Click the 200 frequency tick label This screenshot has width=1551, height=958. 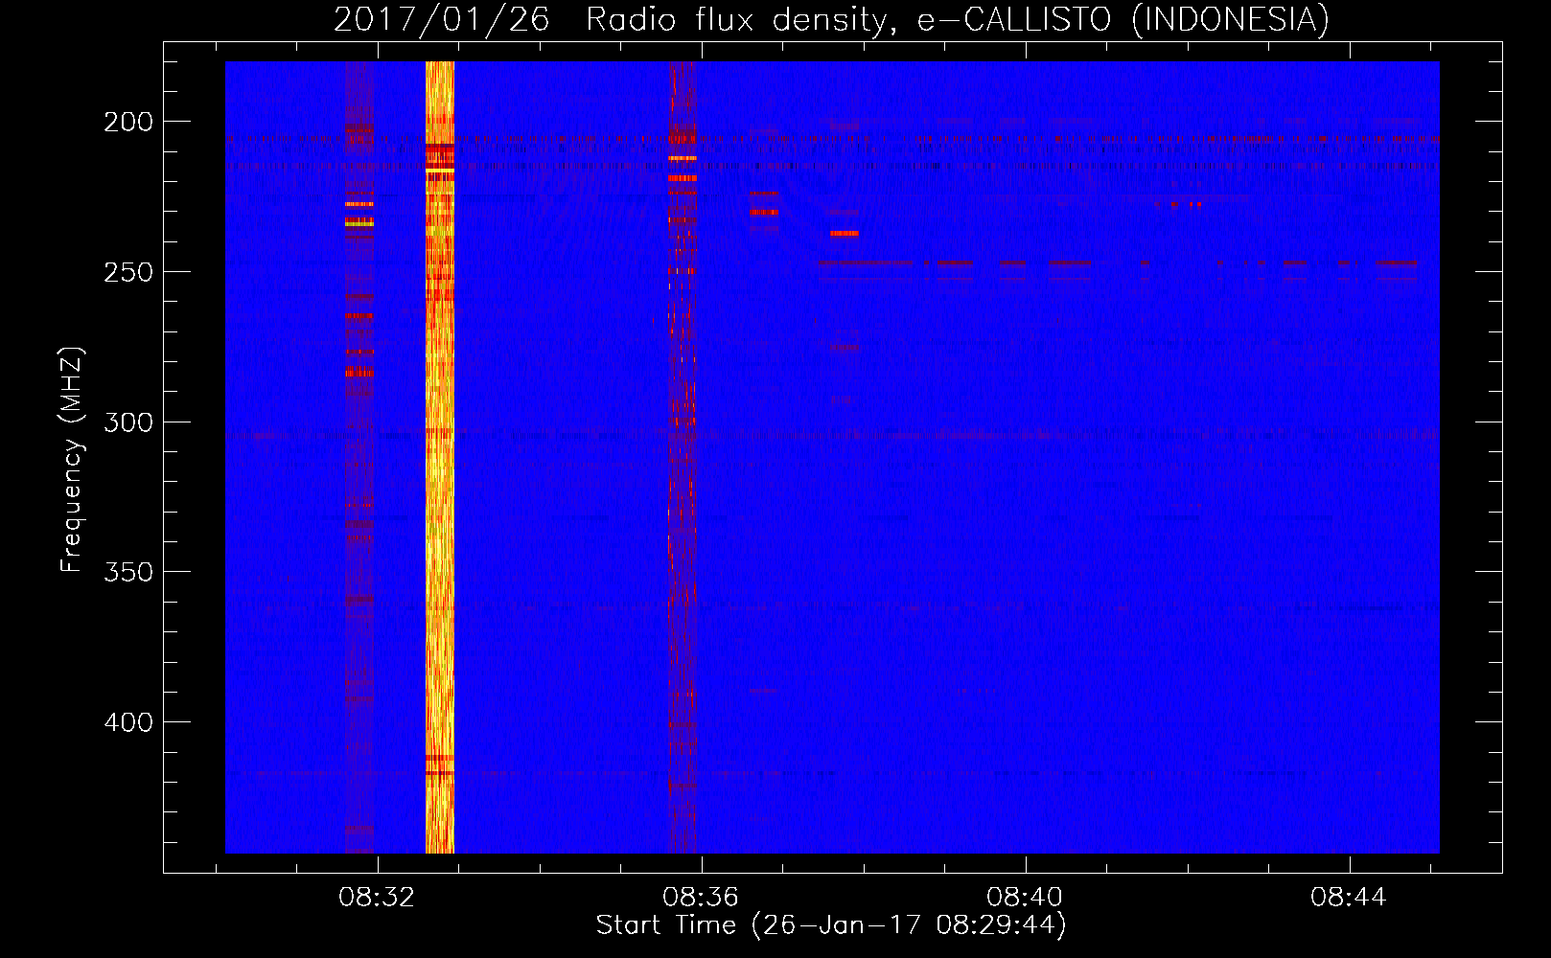pyautogui.click(x=128, y=123)
